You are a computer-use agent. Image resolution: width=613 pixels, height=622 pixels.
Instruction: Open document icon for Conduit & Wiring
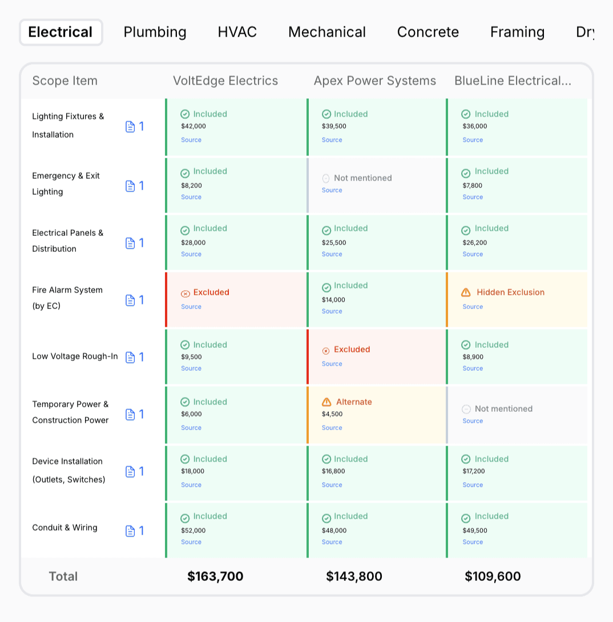pos(130,531)
